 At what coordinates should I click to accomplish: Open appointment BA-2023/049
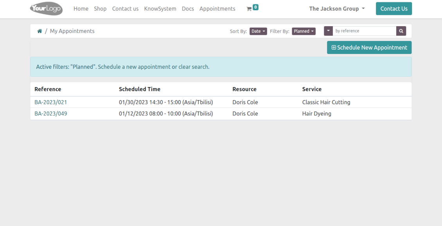coord(50,114)
